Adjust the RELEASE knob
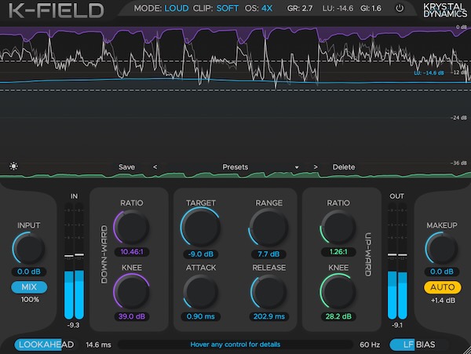 click(268, 291)
